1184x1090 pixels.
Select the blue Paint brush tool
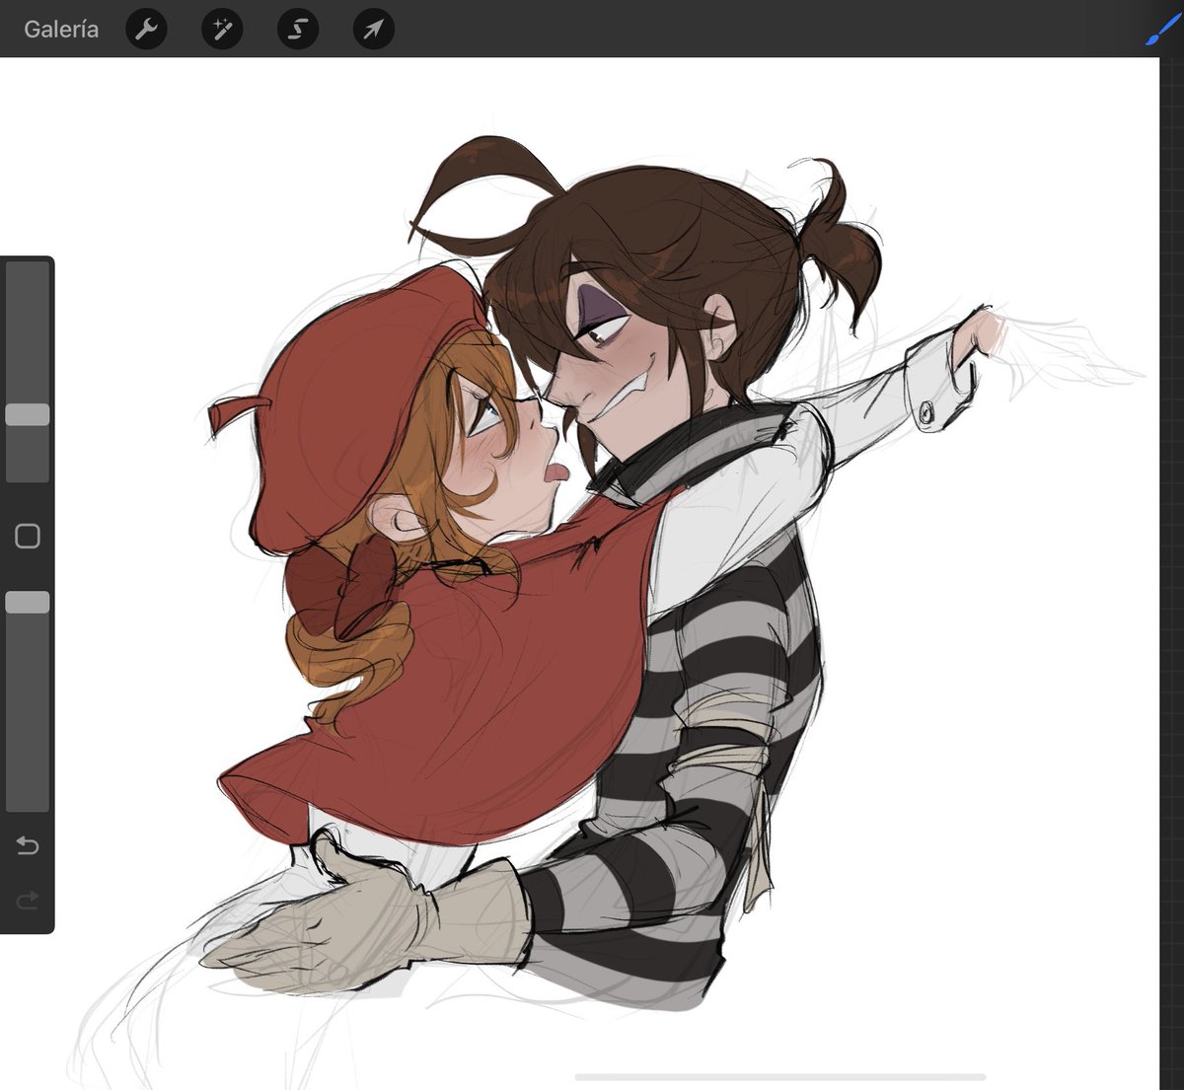pos(1162,30)
